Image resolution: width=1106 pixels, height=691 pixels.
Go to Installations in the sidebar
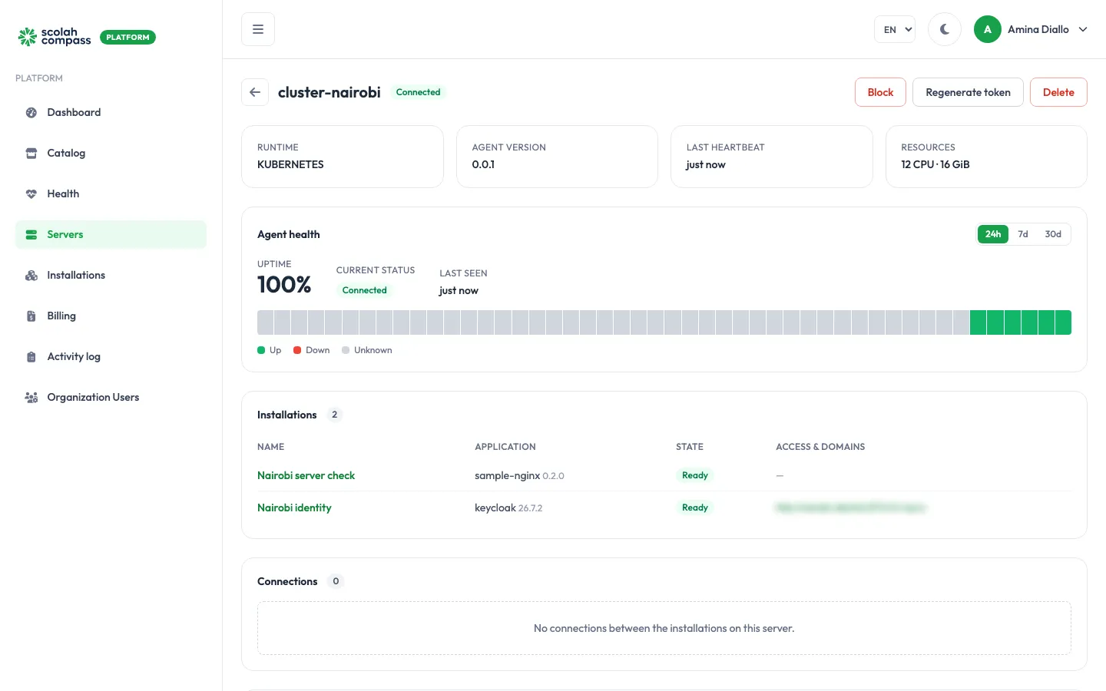click(111, 276)
